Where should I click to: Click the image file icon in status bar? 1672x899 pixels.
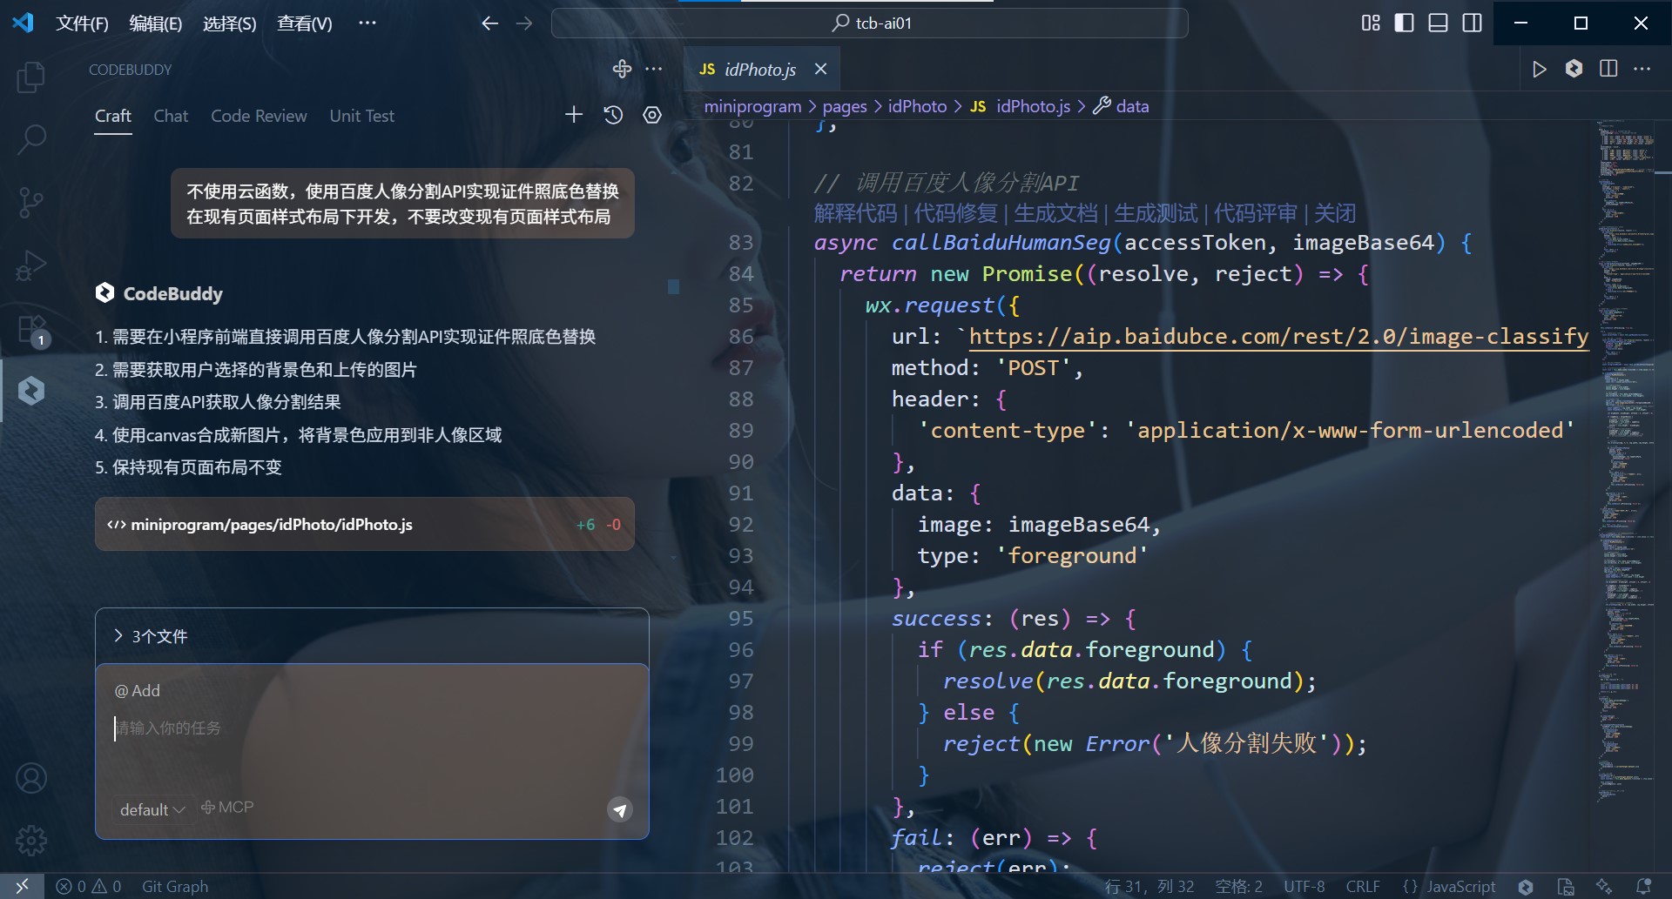[1566, 886]
